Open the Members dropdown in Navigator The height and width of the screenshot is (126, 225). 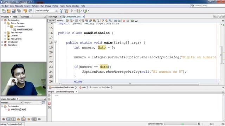click(12, 103)
